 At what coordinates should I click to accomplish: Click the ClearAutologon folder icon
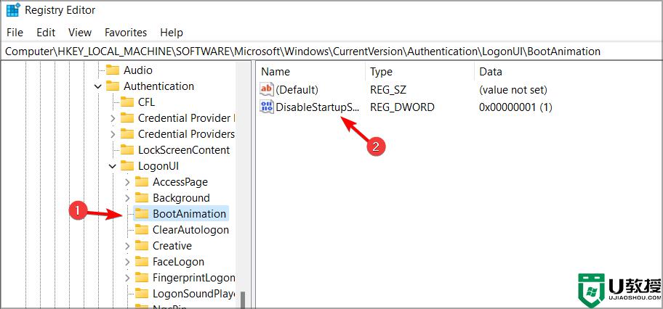click(141, 230)
